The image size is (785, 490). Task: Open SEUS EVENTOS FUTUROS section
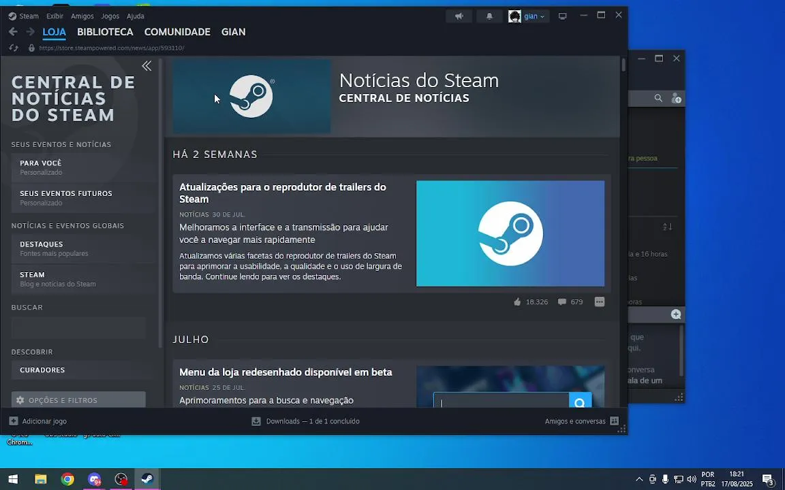[83, 198]
